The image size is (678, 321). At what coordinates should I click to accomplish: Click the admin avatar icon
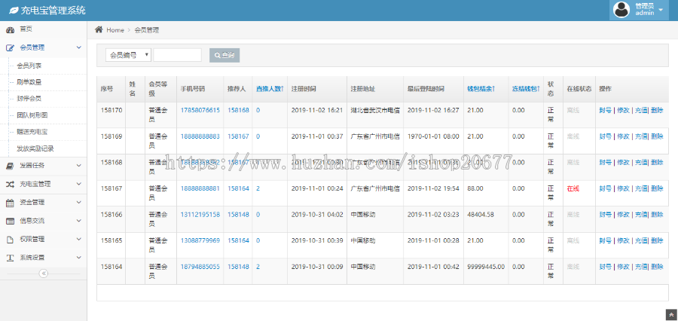pos(621,10)
